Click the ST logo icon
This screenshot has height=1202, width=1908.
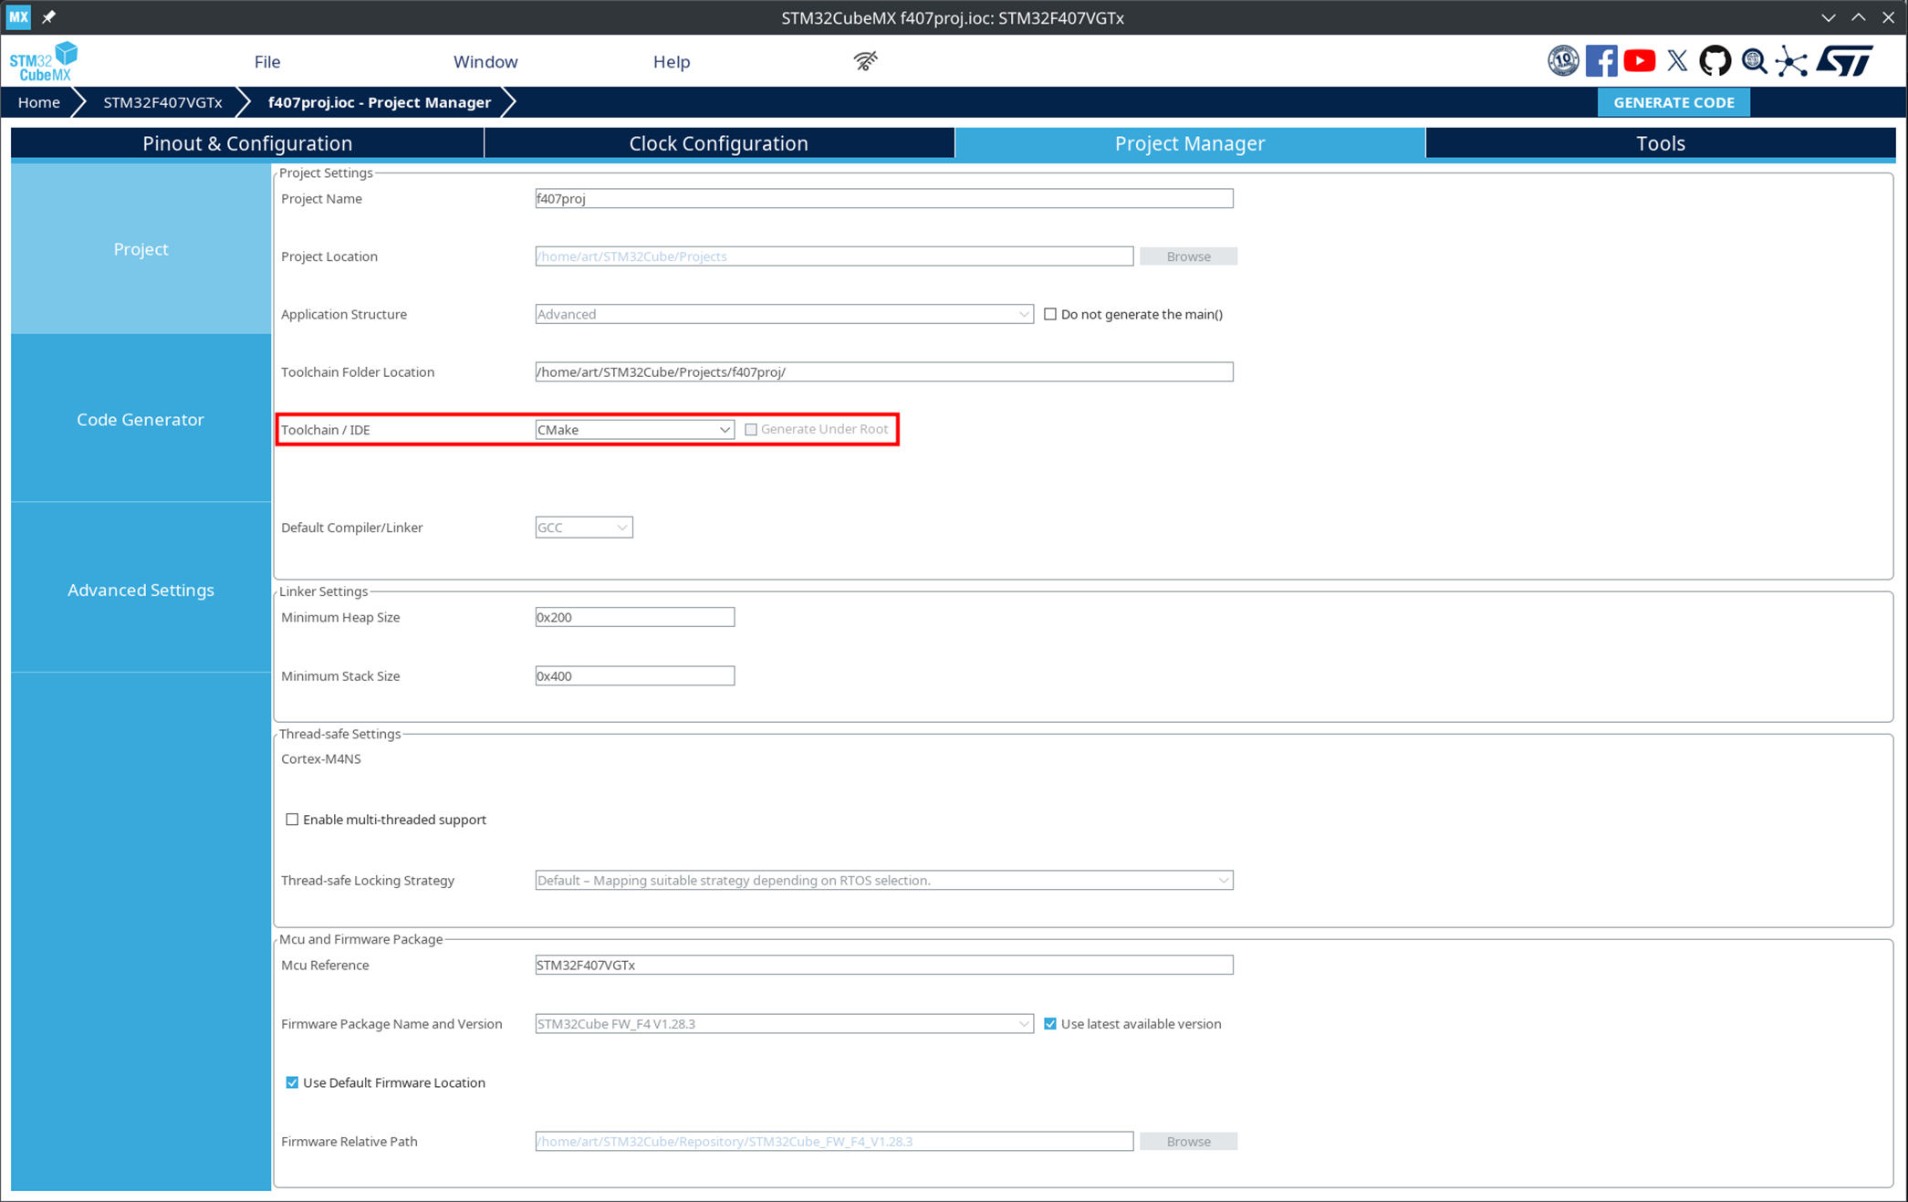tap(1844, 61)
